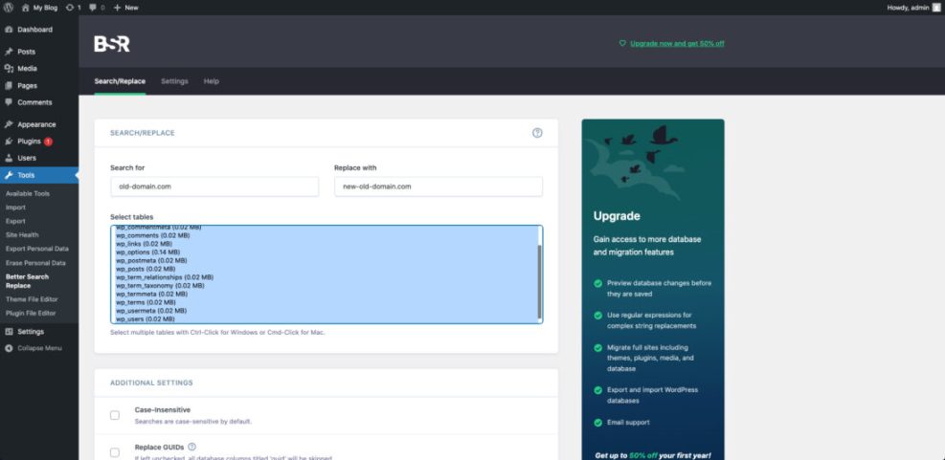Screen dimensions: 945x460
Task: Click the Replace GUIDs help icon
Action: click(x=192, y=447)
